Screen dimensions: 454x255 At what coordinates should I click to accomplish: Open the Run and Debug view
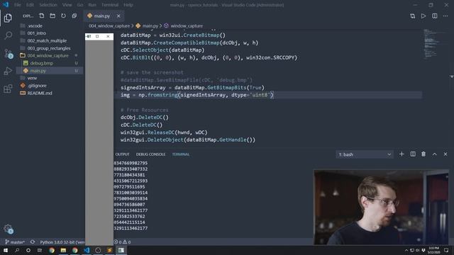pyautogui.click(x=8, y=71)
